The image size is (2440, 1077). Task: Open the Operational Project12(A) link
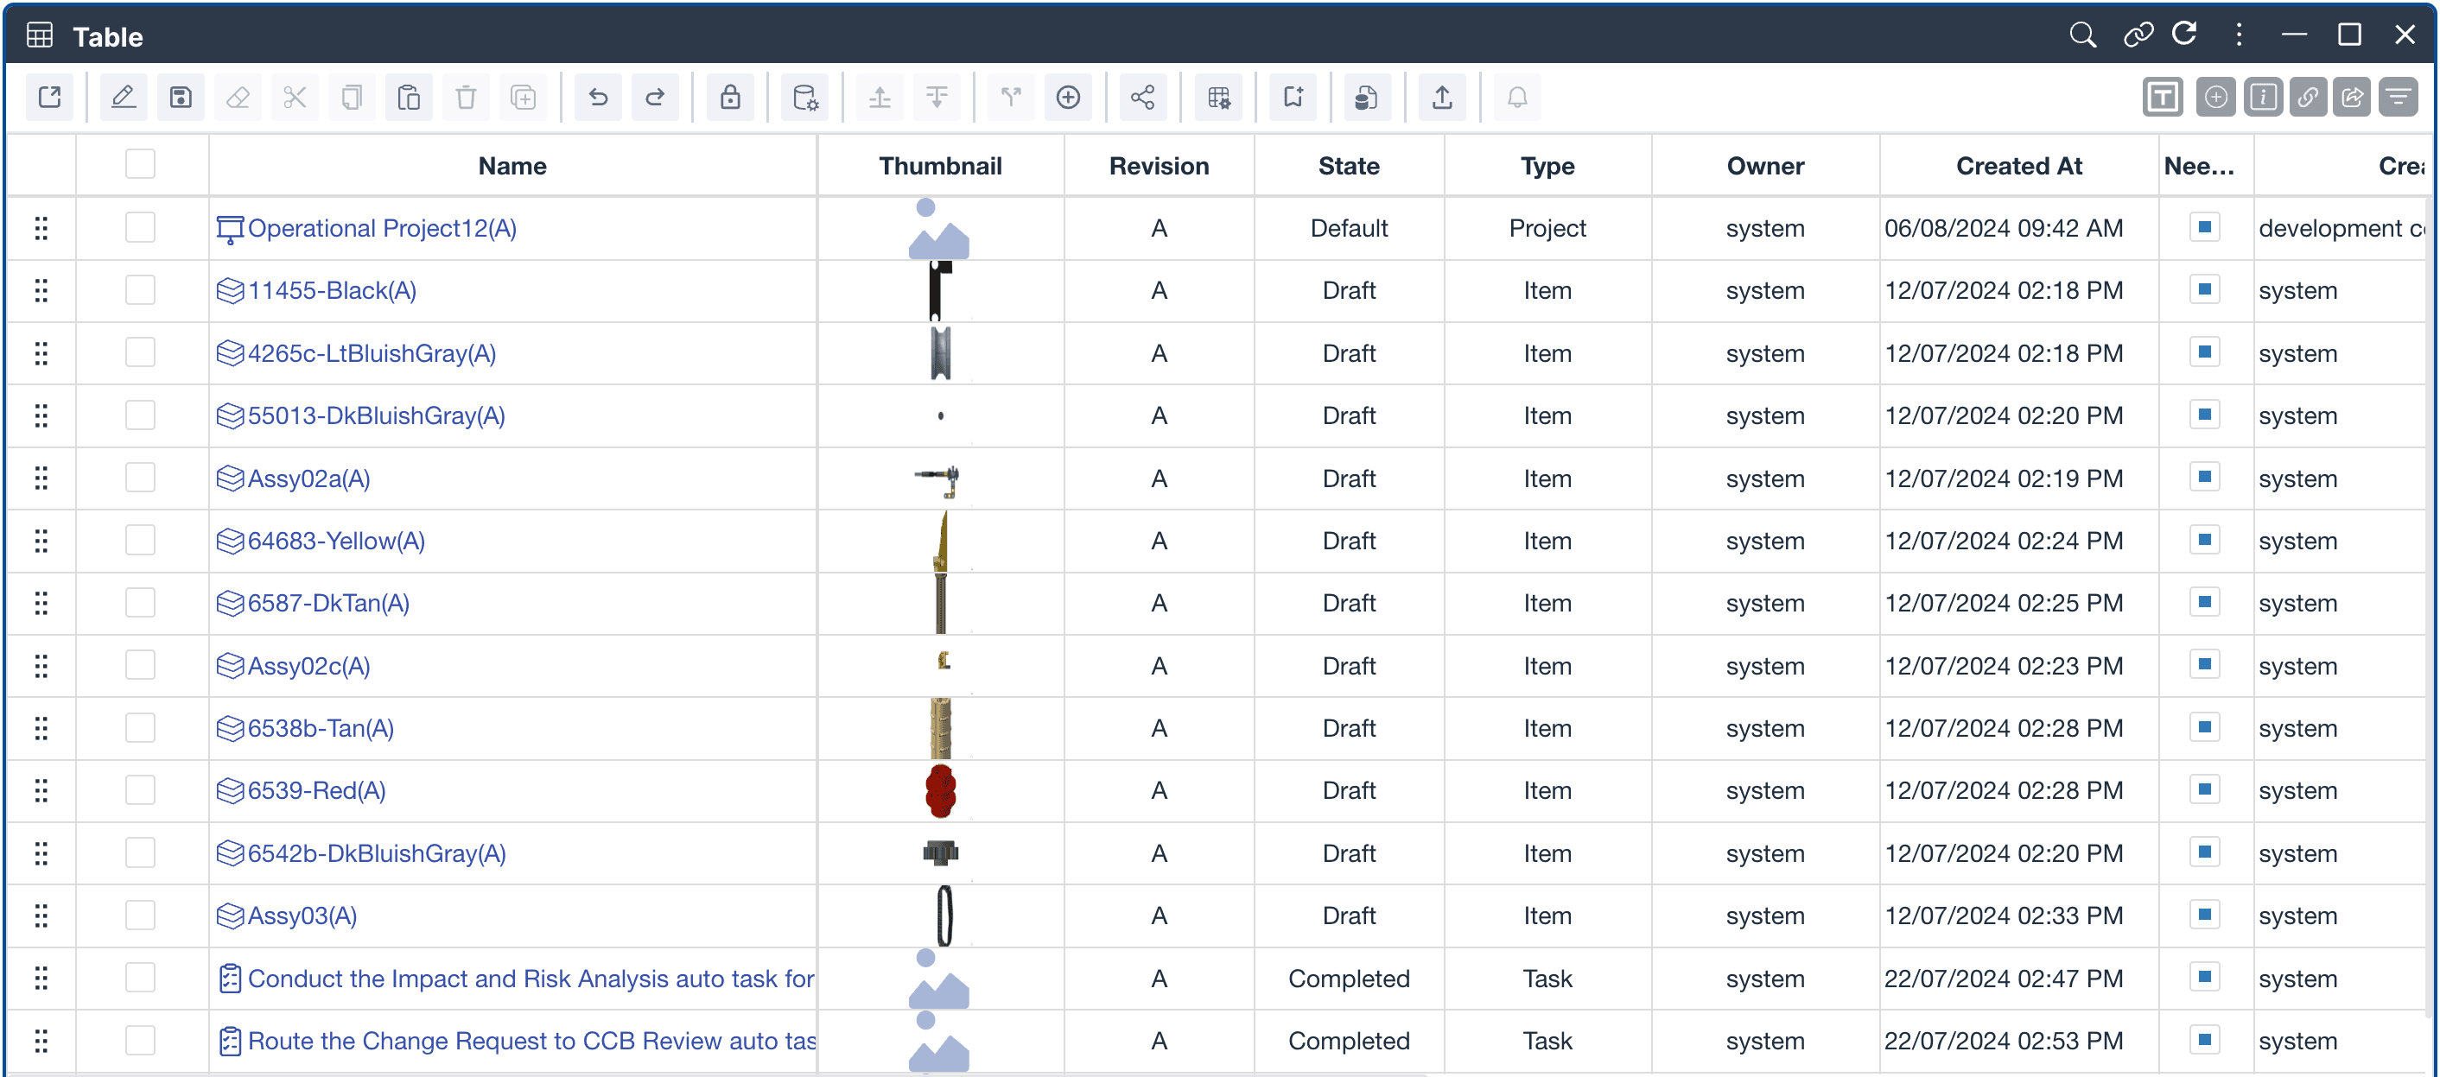(x=382, y=228)
